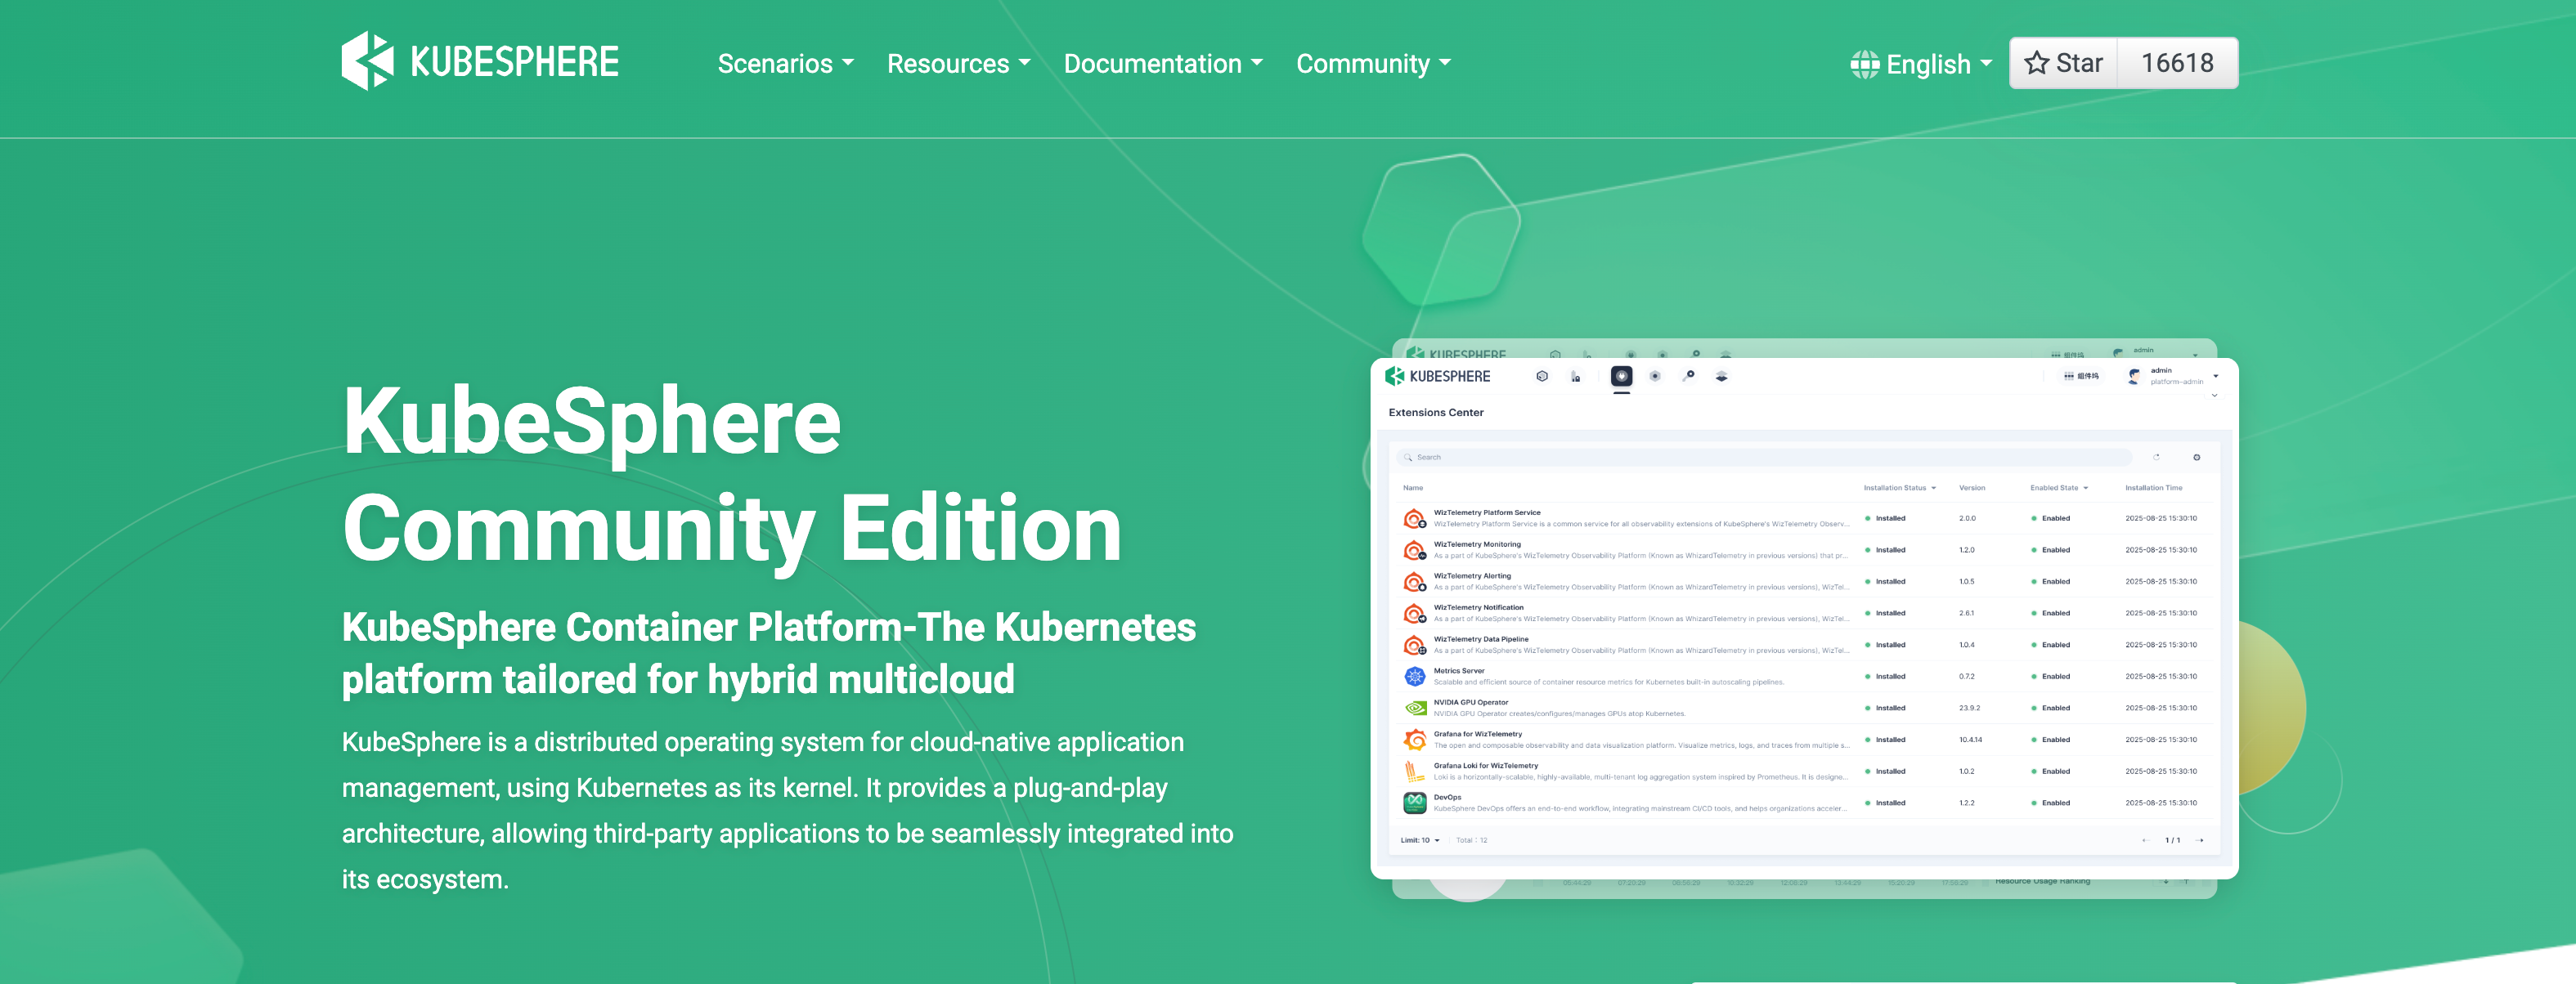
Task: Click the stacked layers icon in console toolbar
Action: [x=1721, y=377]
